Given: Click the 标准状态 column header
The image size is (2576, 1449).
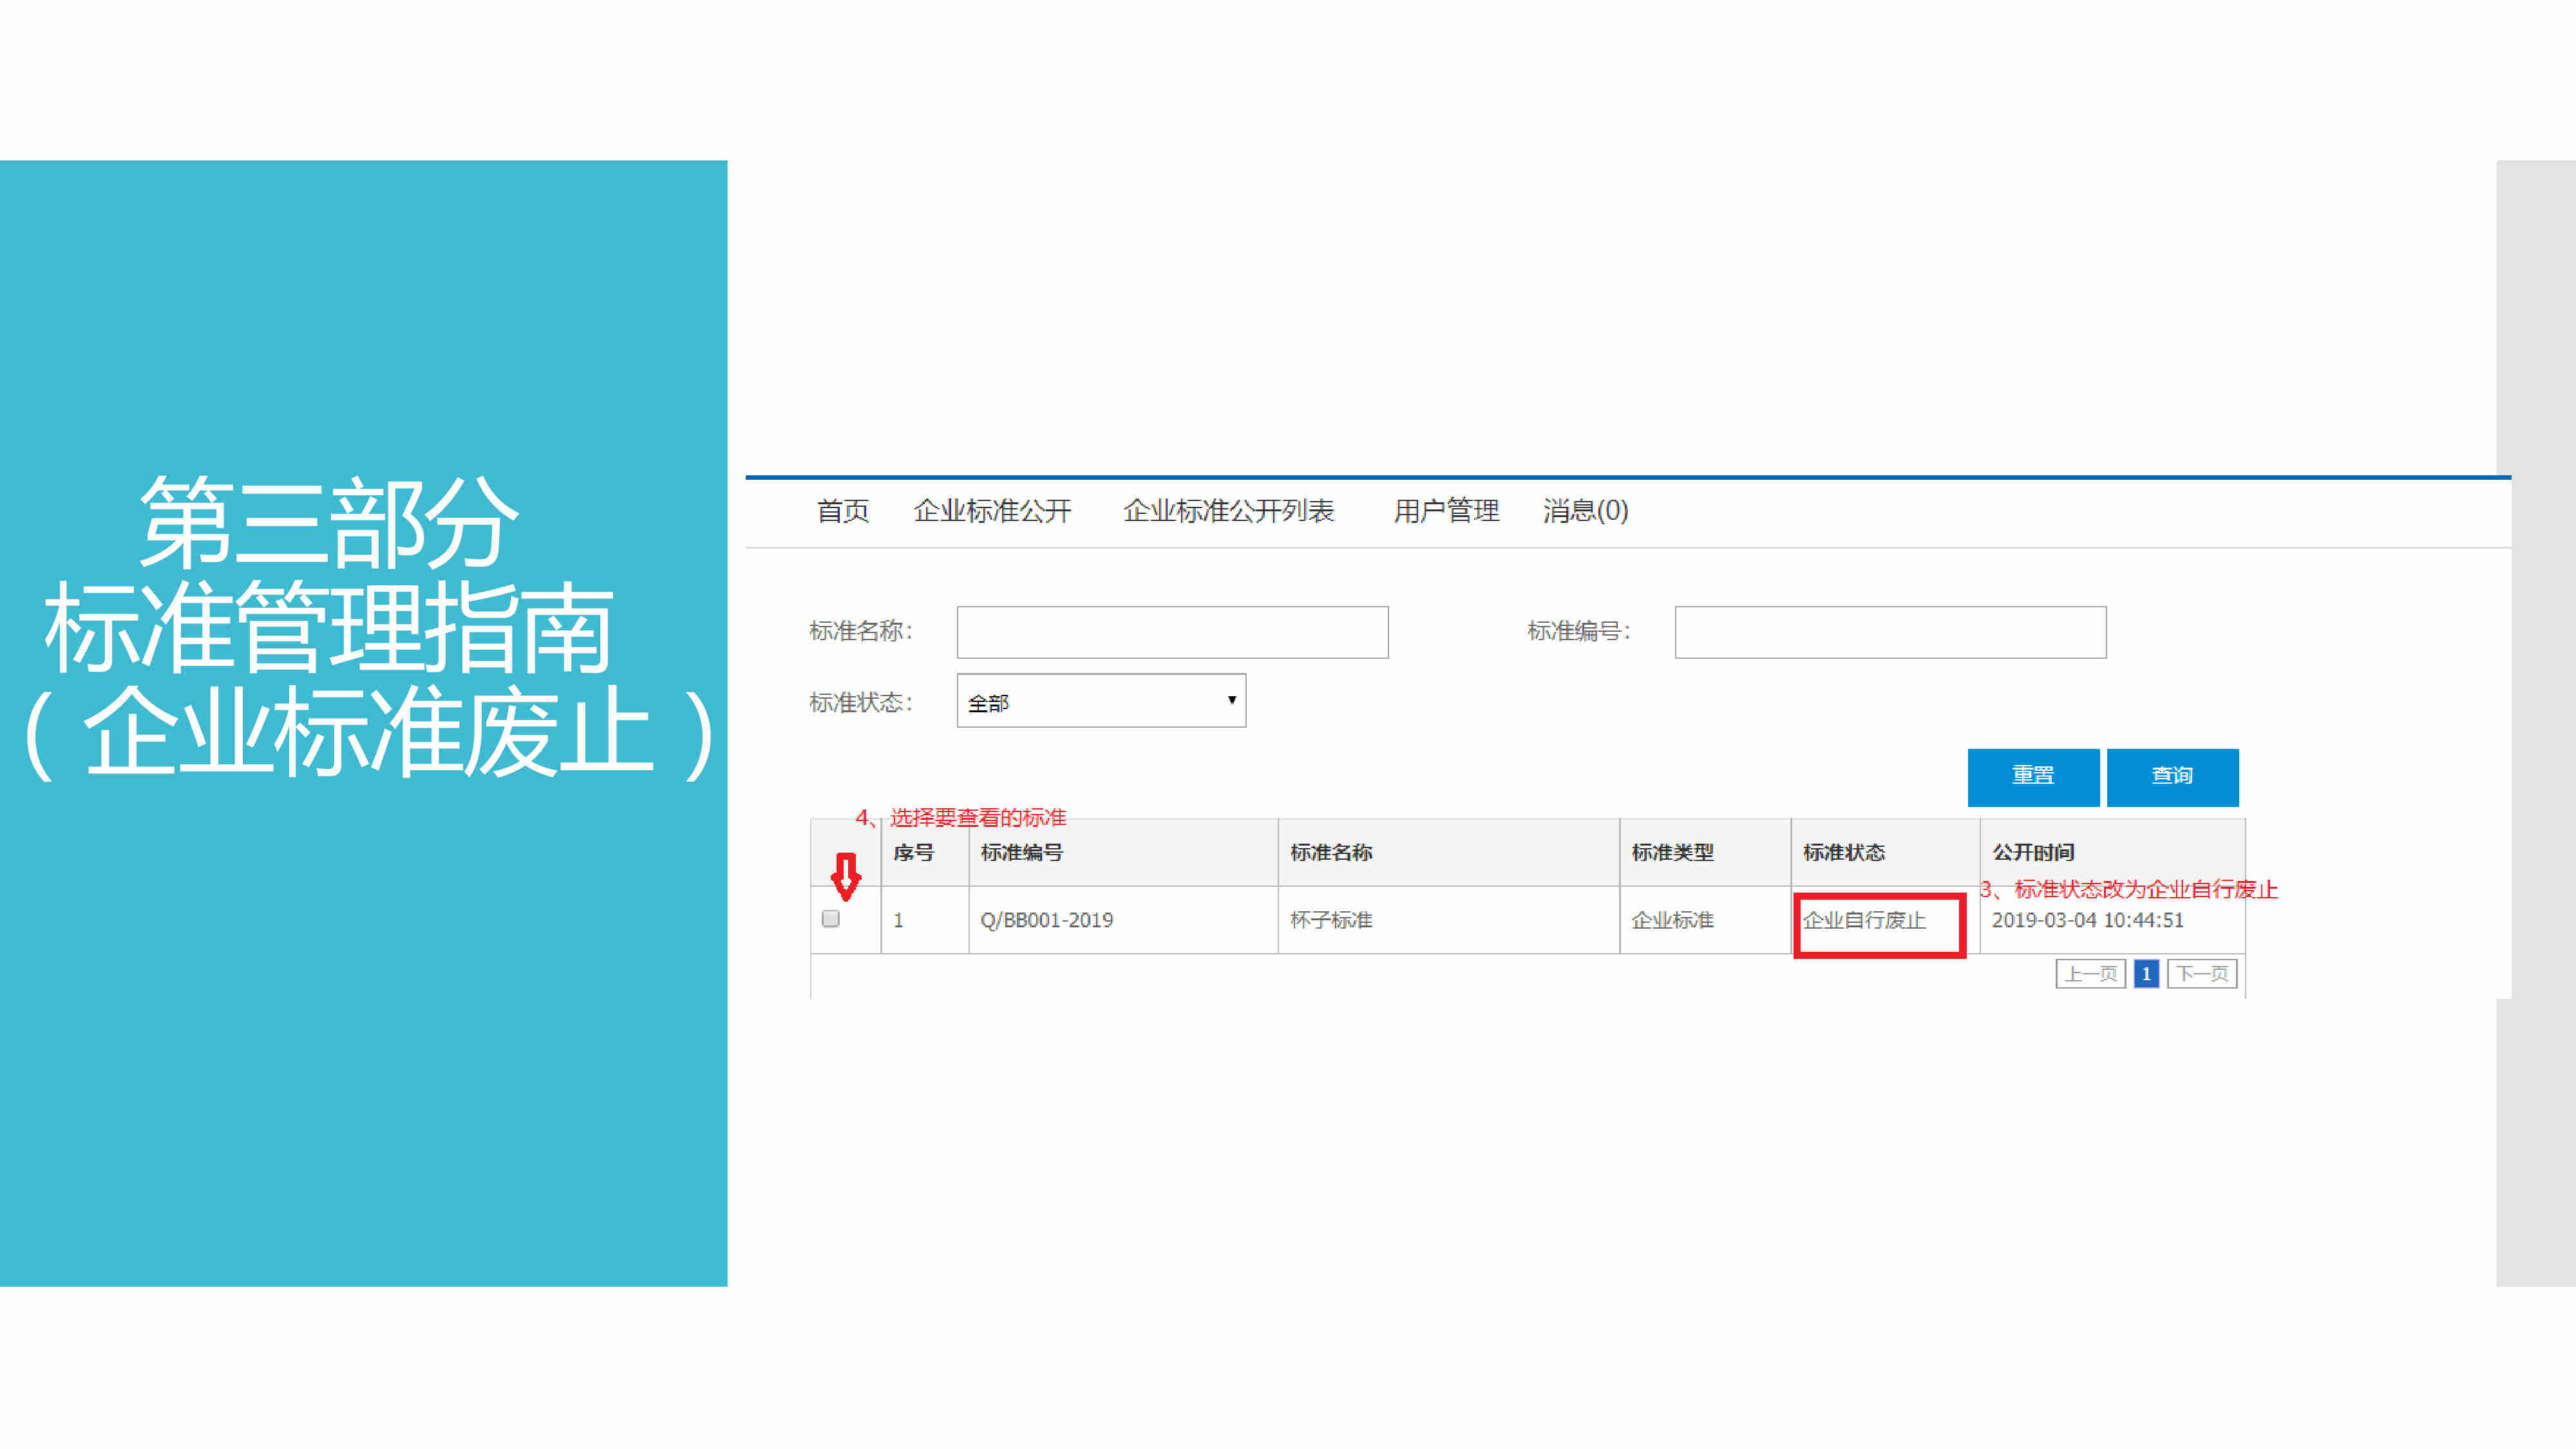Looking at the screenshot, I should (1884, 853).
